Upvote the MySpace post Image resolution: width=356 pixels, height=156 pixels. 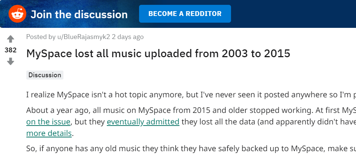click(x=10, y=39)
